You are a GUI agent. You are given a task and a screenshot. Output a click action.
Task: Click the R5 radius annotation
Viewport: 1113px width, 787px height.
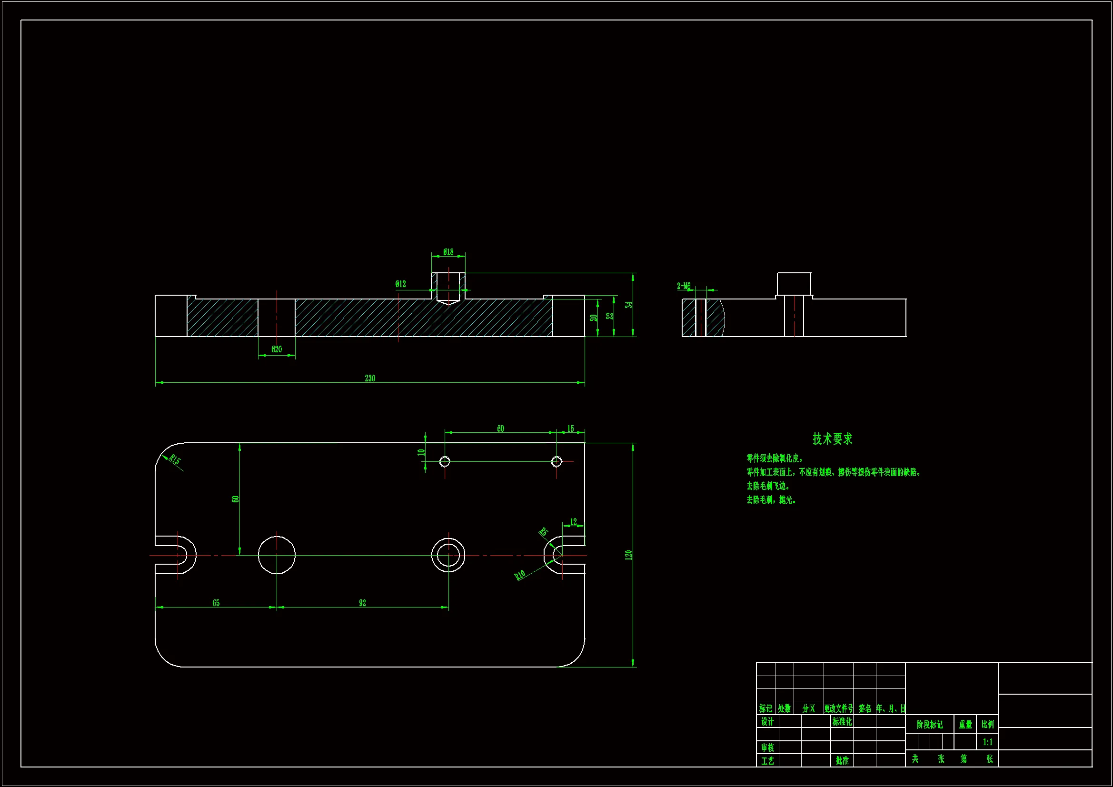coord(544,531)
